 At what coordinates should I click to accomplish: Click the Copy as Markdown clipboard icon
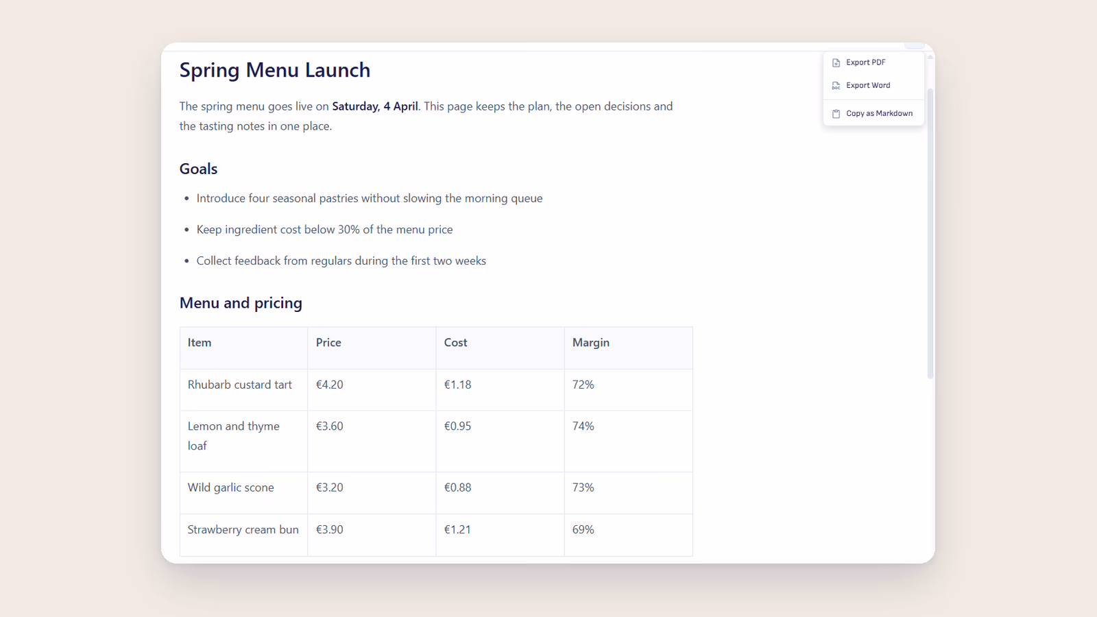click(x=836, y=114)
